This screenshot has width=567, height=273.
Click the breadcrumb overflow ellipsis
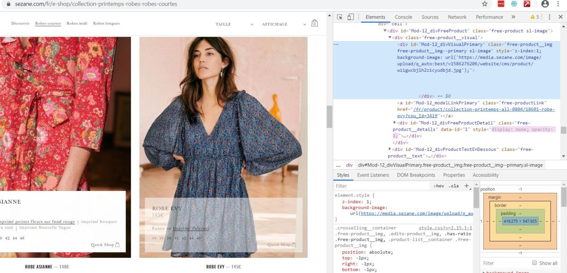(x=338, y=165)
